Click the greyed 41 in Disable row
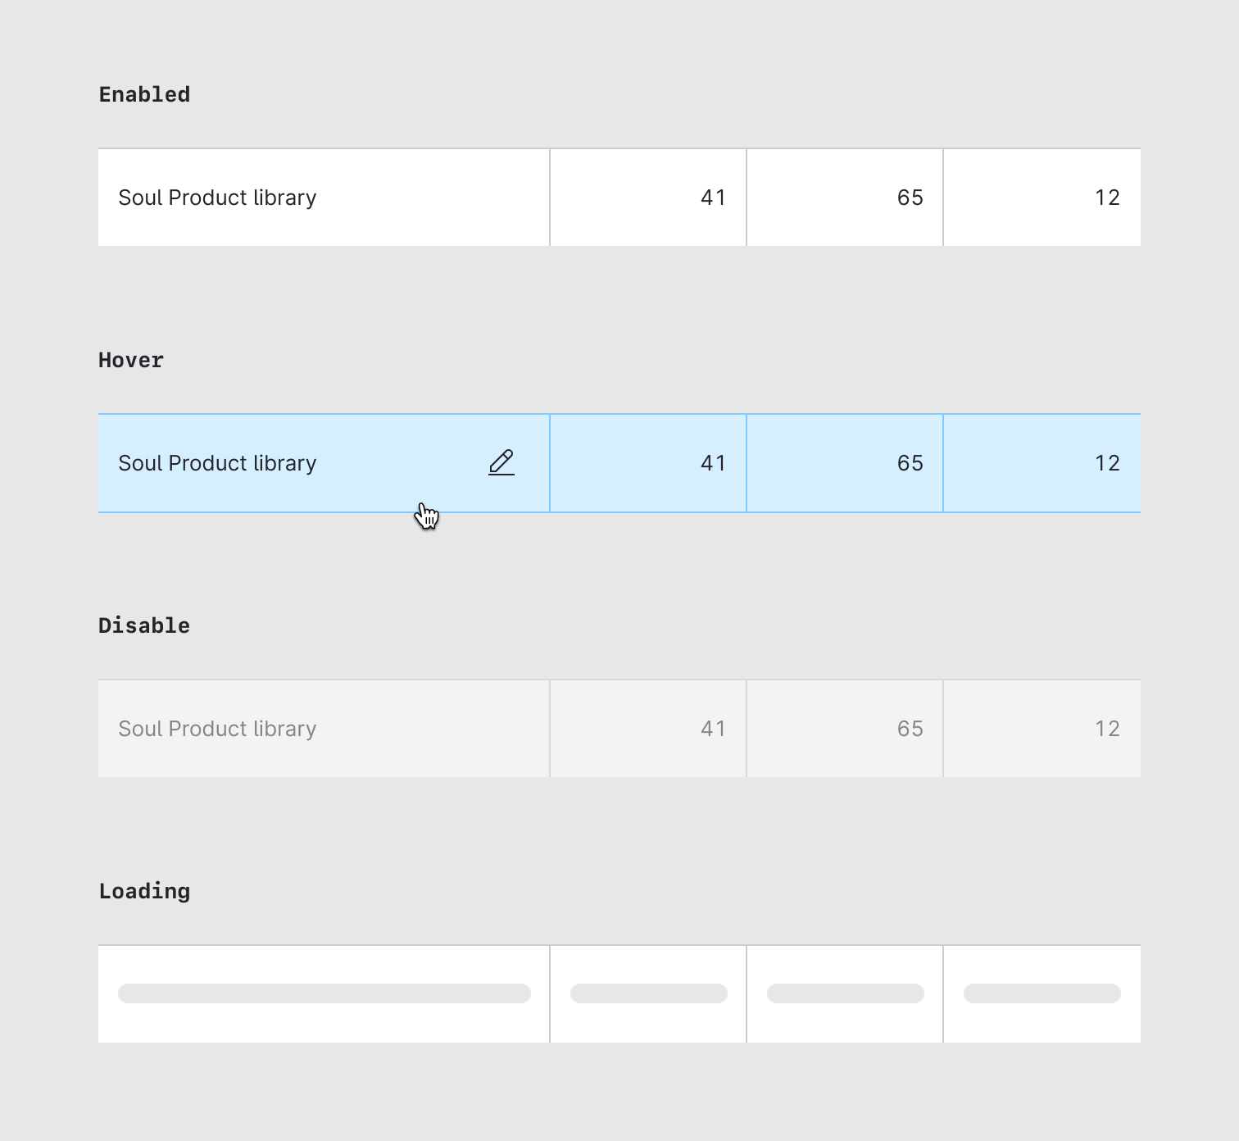 pos(713,729)
